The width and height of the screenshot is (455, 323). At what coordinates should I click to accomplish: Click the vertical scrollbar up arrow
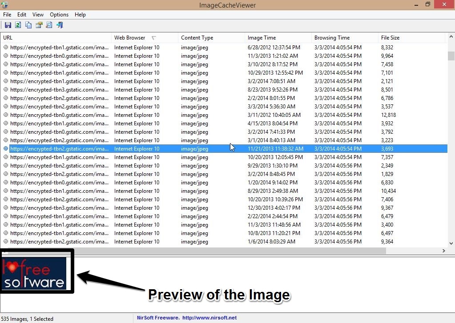pos(451,36)
